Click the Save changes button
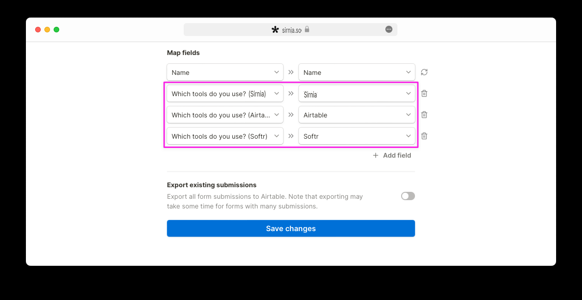Screen dimensions: 582x300 pyautogui.click(x=291, y=228)
